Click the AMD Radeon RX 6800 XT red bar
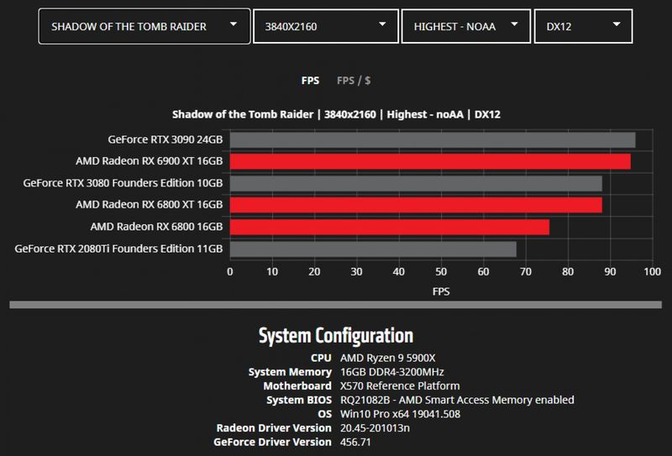This screenshot has height=456, width=672. click(x=416, y=205)
